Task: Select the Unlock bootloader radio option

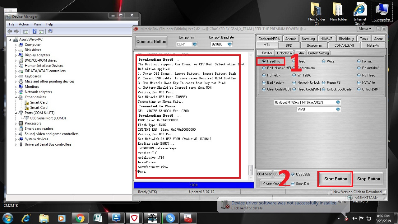Action: click(324, 89)
